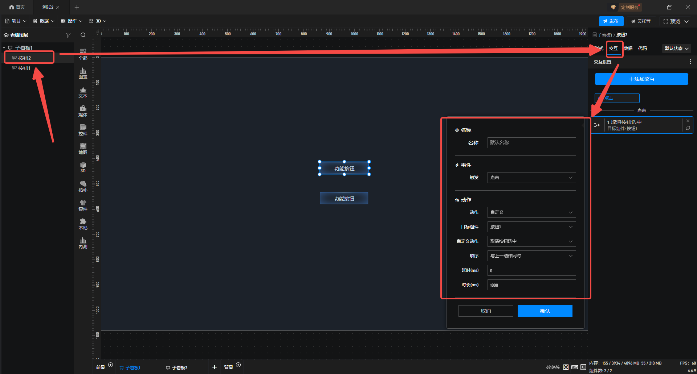Click the 延时(ms) input field
Image resolution: width=697 pixels, height=374 pixels.
click(x=531, y=270)
